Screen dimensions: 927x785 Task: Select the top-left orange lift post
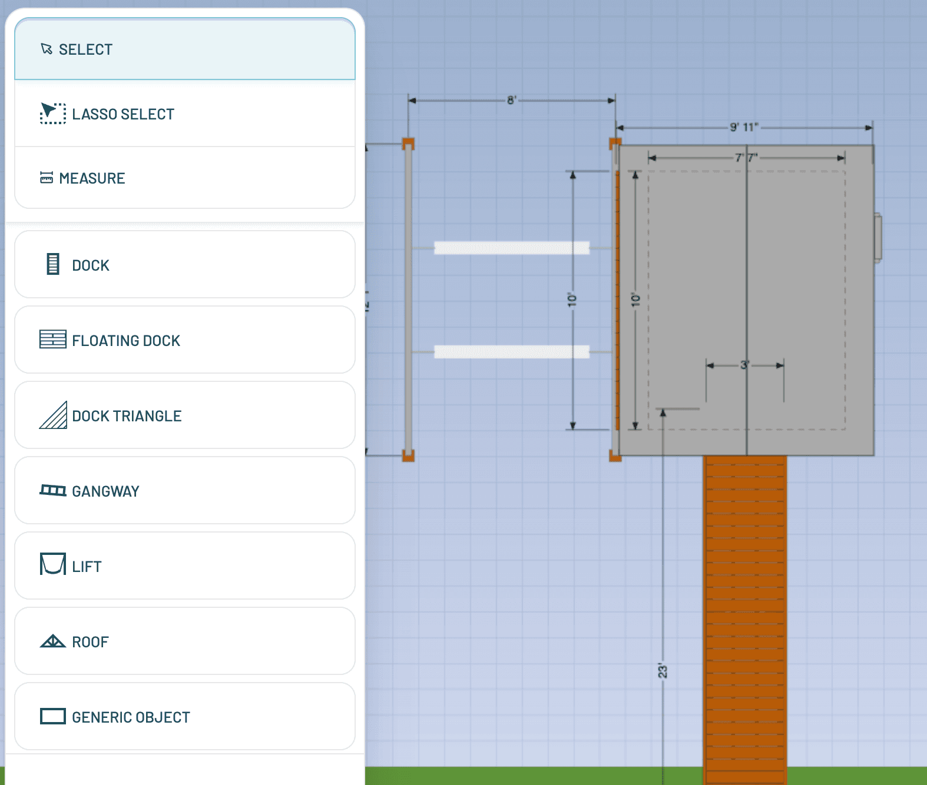(x=408, y=144)
